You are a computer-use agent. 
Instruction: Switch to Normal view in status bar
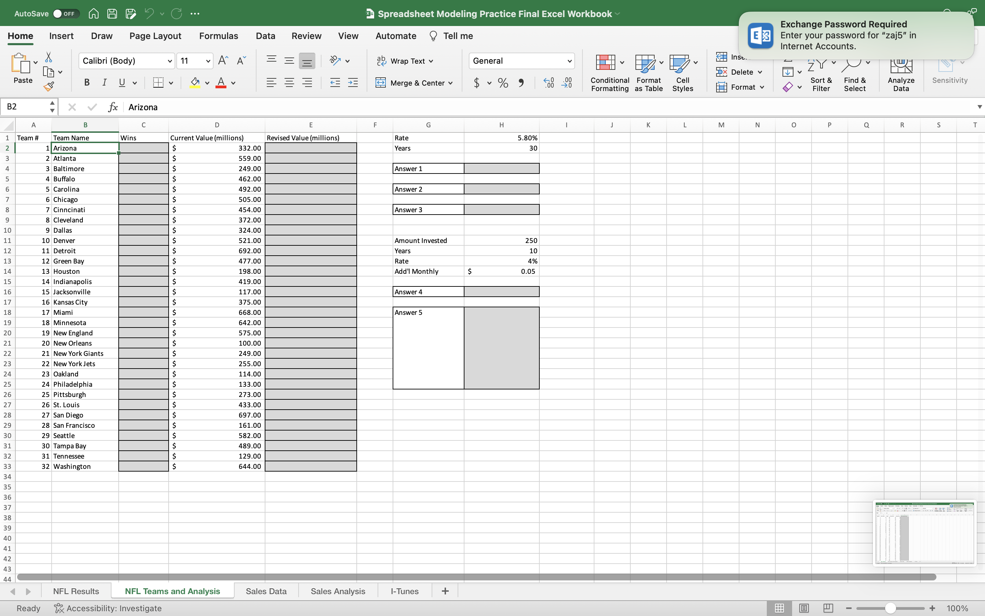coord(779,608)
